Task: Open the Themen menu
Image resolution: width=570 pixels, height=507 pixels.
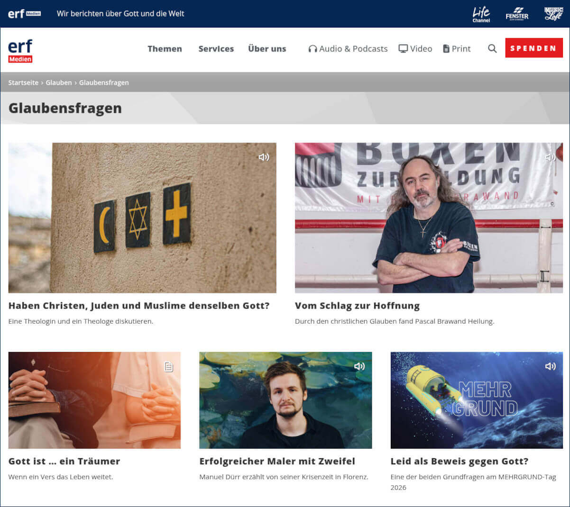Action: pyautogui.click(x=165, y=48)
